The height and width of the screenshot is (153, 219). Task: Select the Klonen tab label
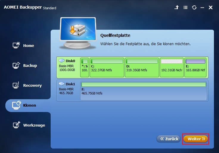29,105
